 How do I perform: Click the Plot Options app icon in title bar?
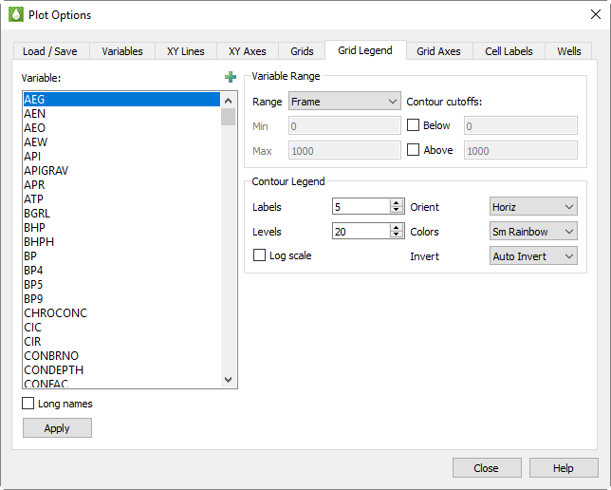tap(16, 15)
